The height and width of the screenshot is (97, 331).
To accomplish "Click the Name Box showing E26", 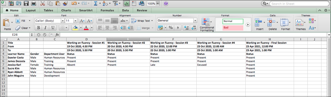I will (15, 35).
